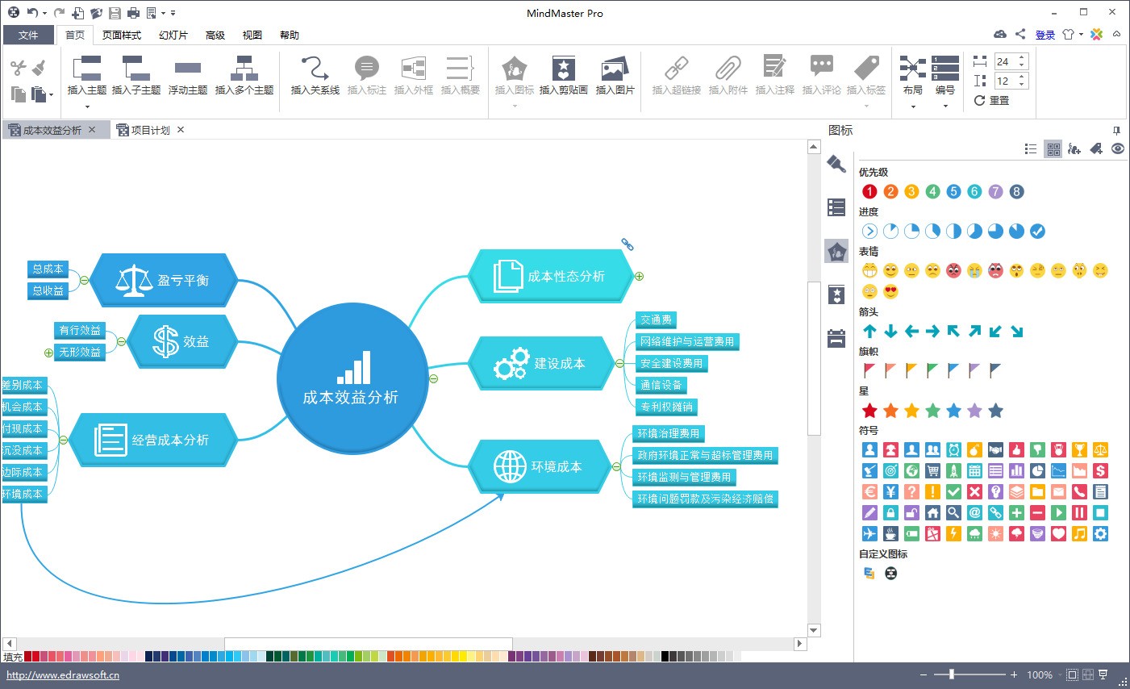Switch to the 幻灯片 ribbon tab
The width and height of the screenshot is (1130, 689).
point(173,35)
